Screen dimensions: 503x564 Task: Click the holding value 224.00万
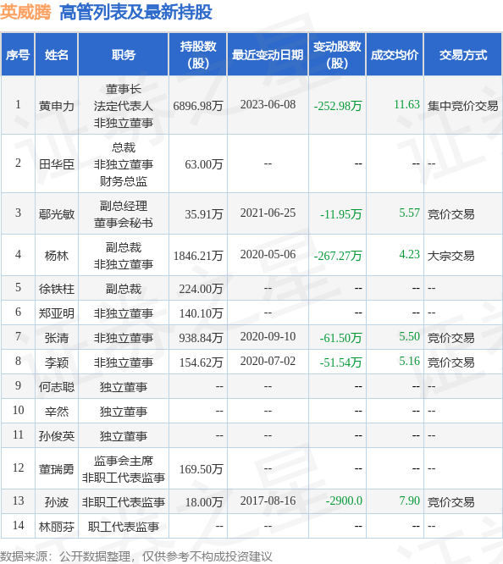[x=201, y=289]
